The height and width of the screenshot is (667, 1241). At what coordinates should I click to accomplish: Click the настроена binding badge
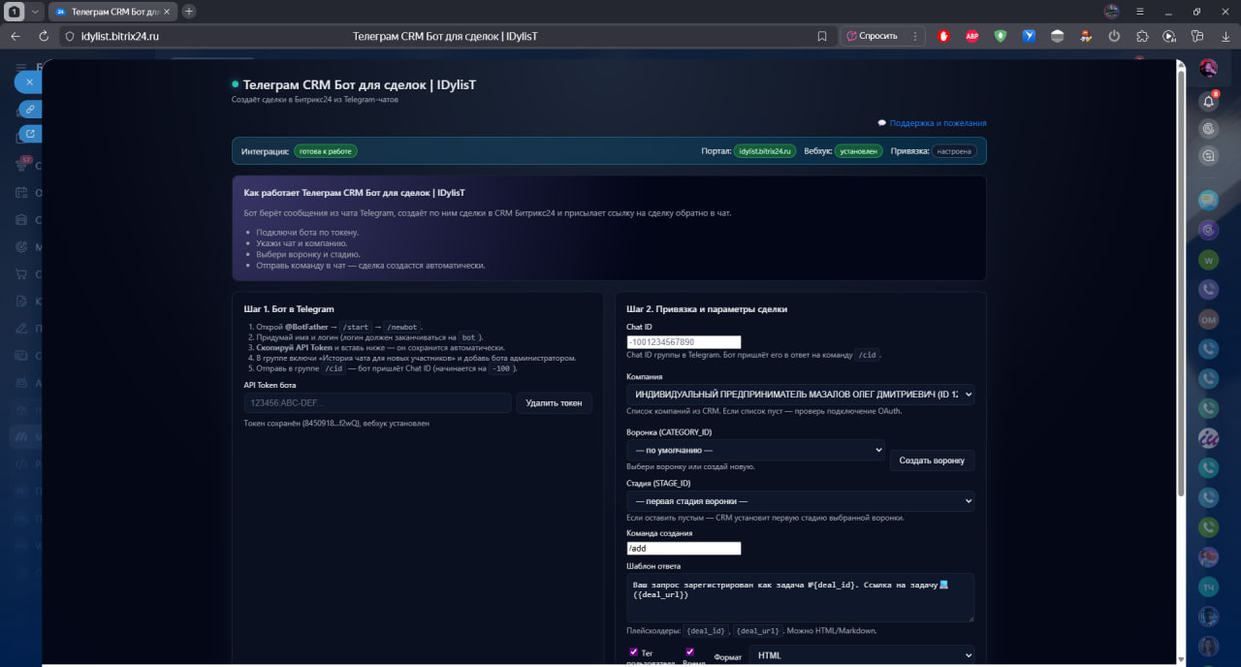[954, 151]
